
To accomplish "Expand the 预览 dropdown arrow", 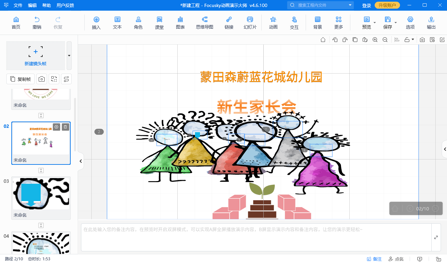I will point(375,23).
